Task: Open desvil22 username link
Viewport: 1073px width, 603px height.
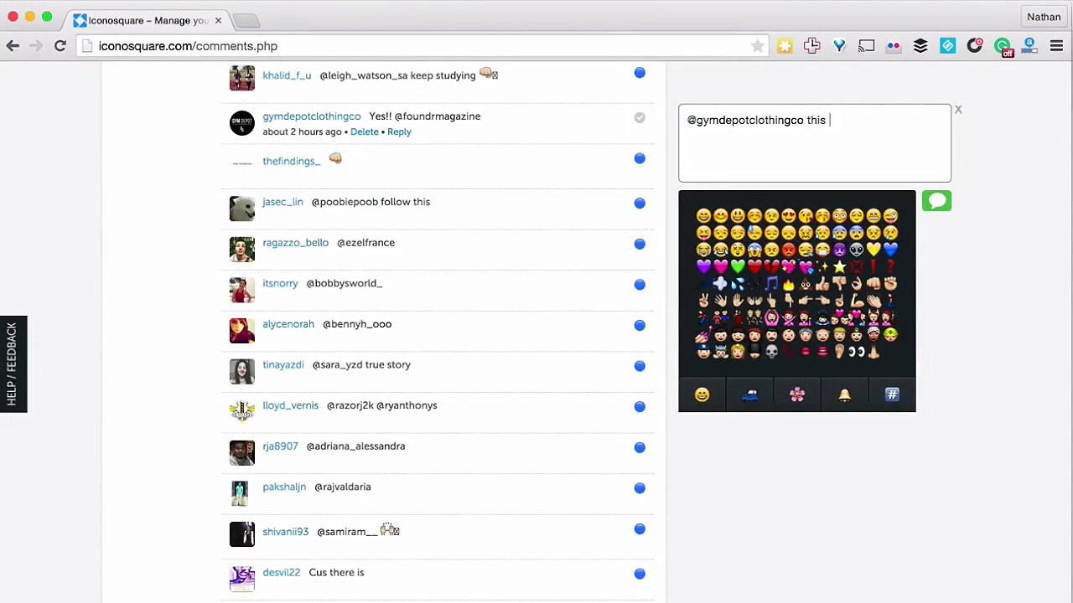Action: (x=281, y=573)
